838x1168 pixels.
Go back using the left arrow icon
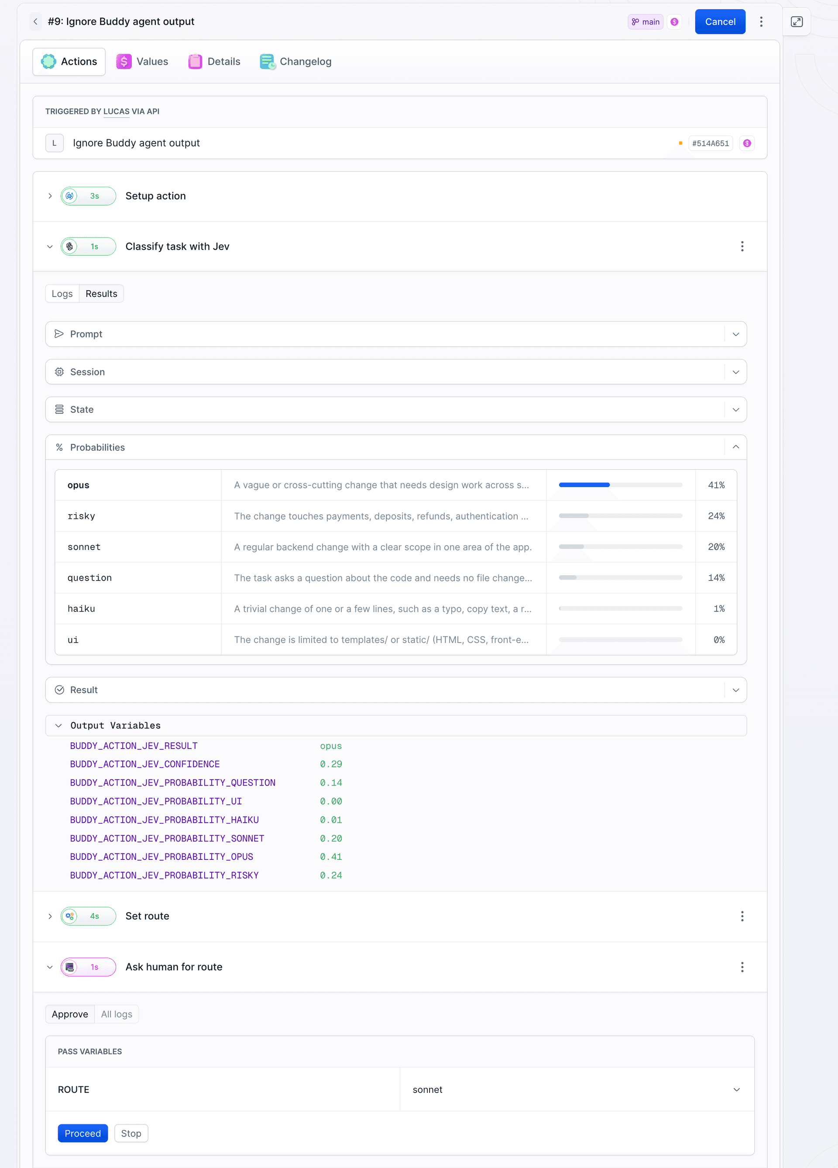click(x=35, y=22)
